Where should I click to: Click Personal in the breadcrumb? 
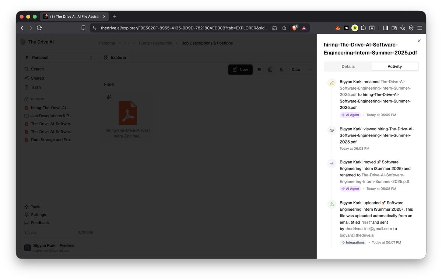click(107, 43)
